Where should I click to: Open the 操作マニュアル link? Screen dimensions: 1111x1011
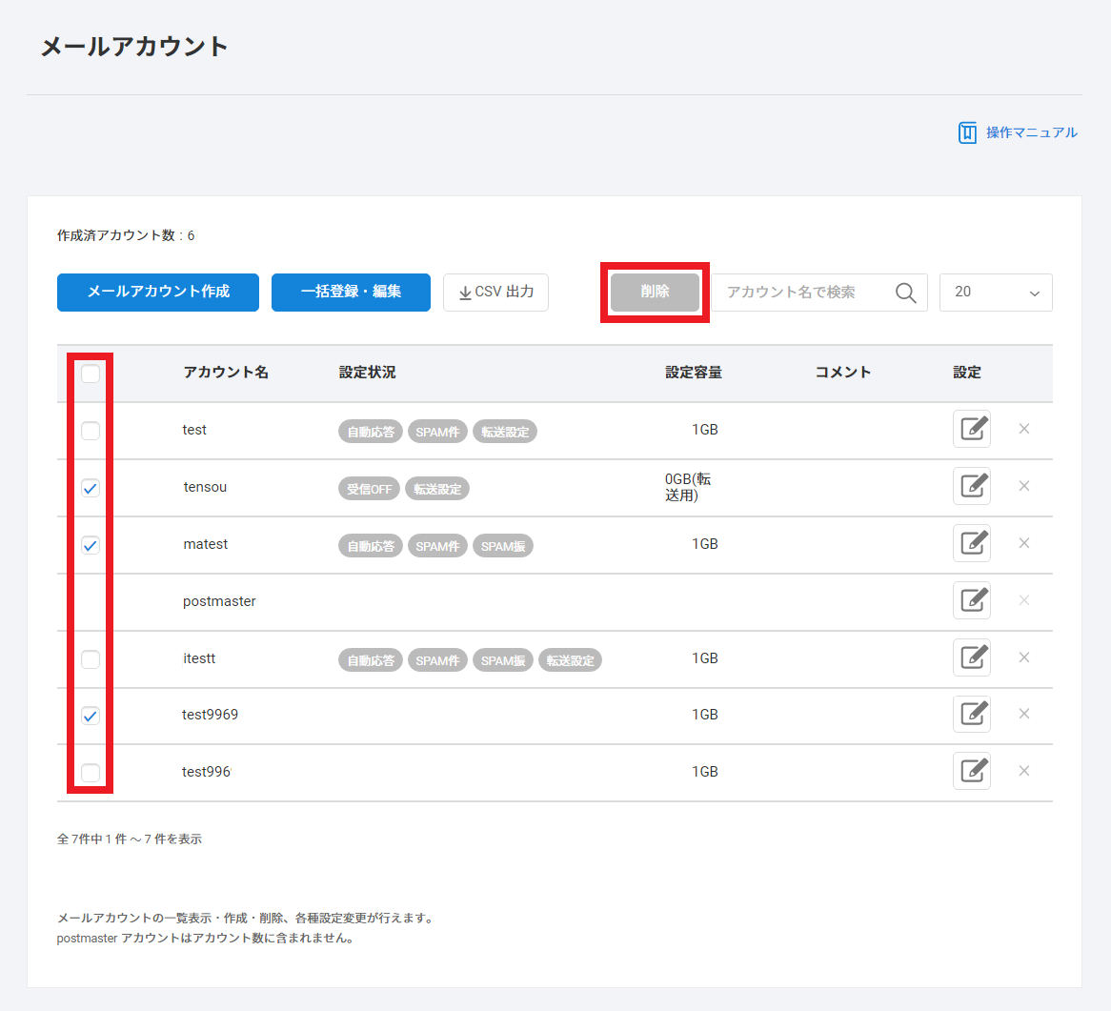(x=1019, y=132)
